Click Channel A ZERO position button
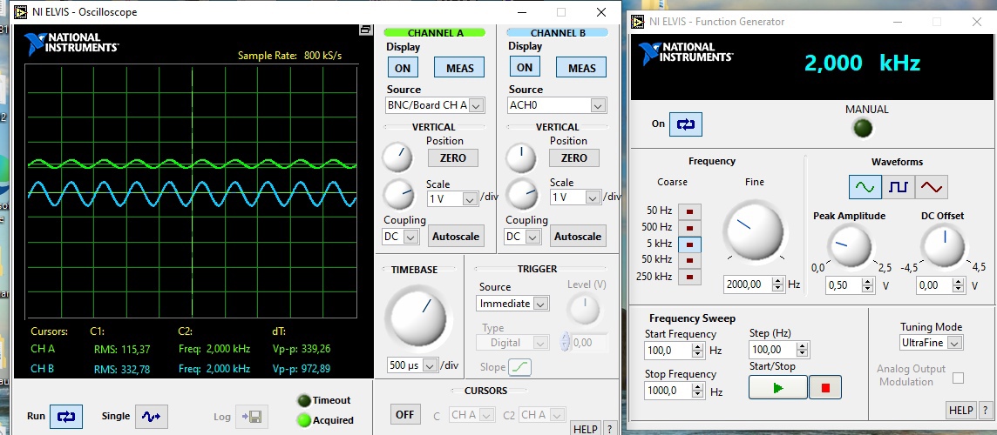The image size is (997, 435). pos(452,157)
